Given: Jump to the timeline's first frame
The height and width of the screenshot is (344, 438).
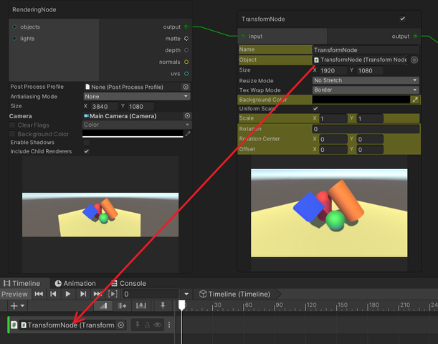Looking at the screenshot, I should [x=39, y=294].
